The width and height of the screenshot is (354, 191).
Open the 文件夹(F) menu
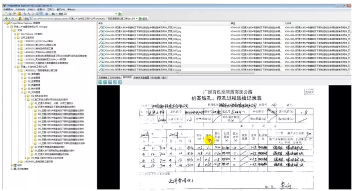(x=20, y=9)
